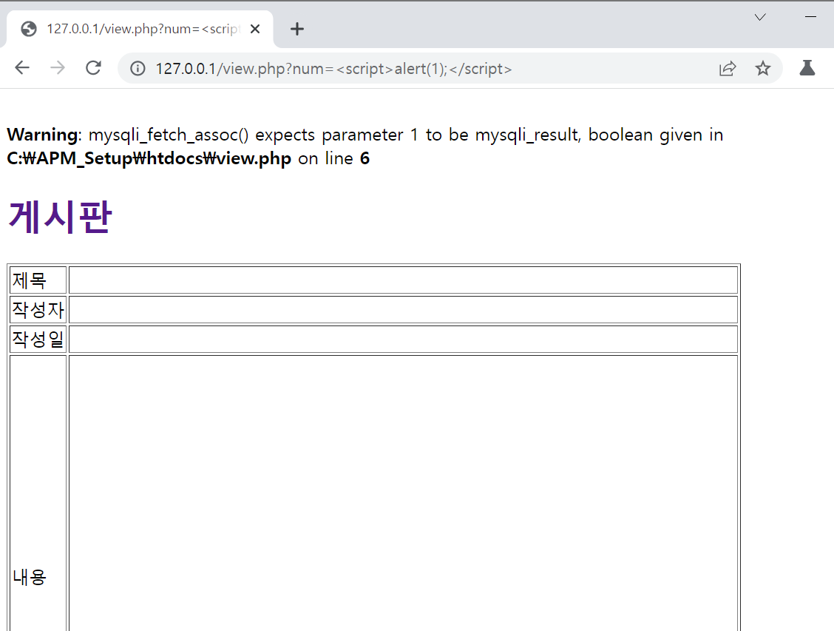
Task: Click the empty content cell beside 내용
Action: point(403,493)
